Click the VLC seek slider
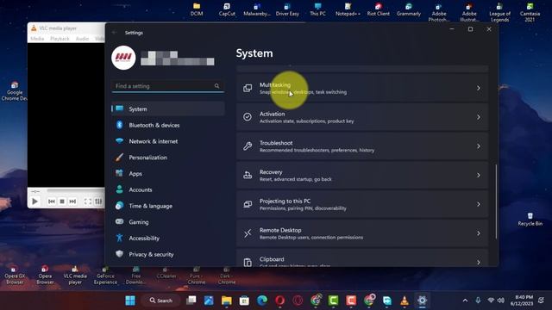The width and height of the screenshot is (552, 310). pos(76,191)
